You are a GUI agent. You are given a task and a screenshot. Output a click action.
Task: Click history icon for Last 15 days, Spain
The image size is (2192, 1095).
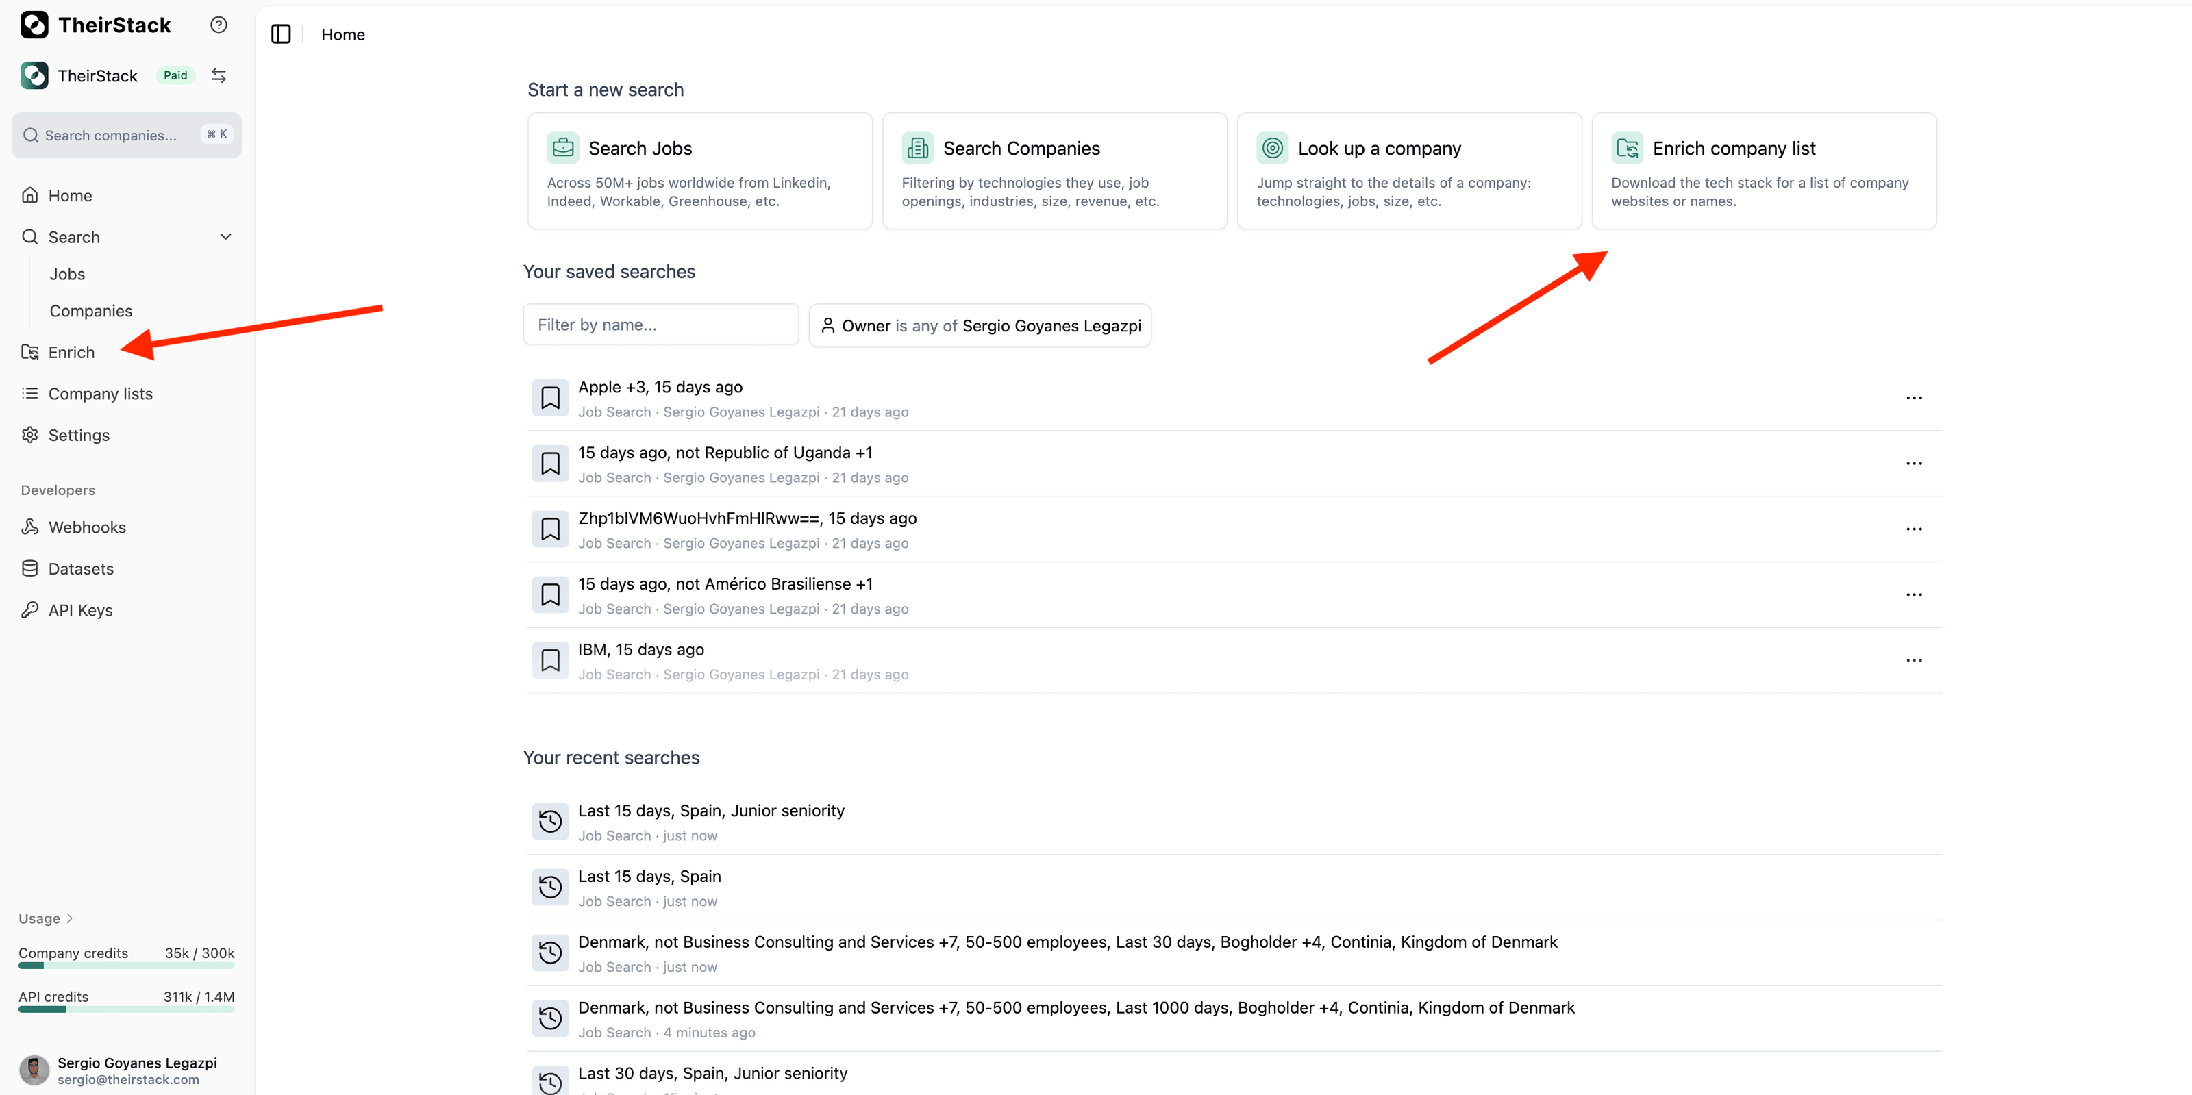551,887
